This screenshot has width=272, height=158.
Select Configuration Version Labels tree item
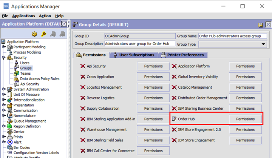36,153
